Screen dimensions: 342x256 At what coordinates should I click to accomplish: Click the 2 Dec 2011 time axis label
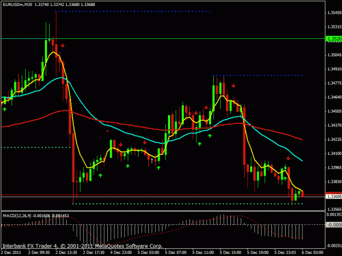11,253
